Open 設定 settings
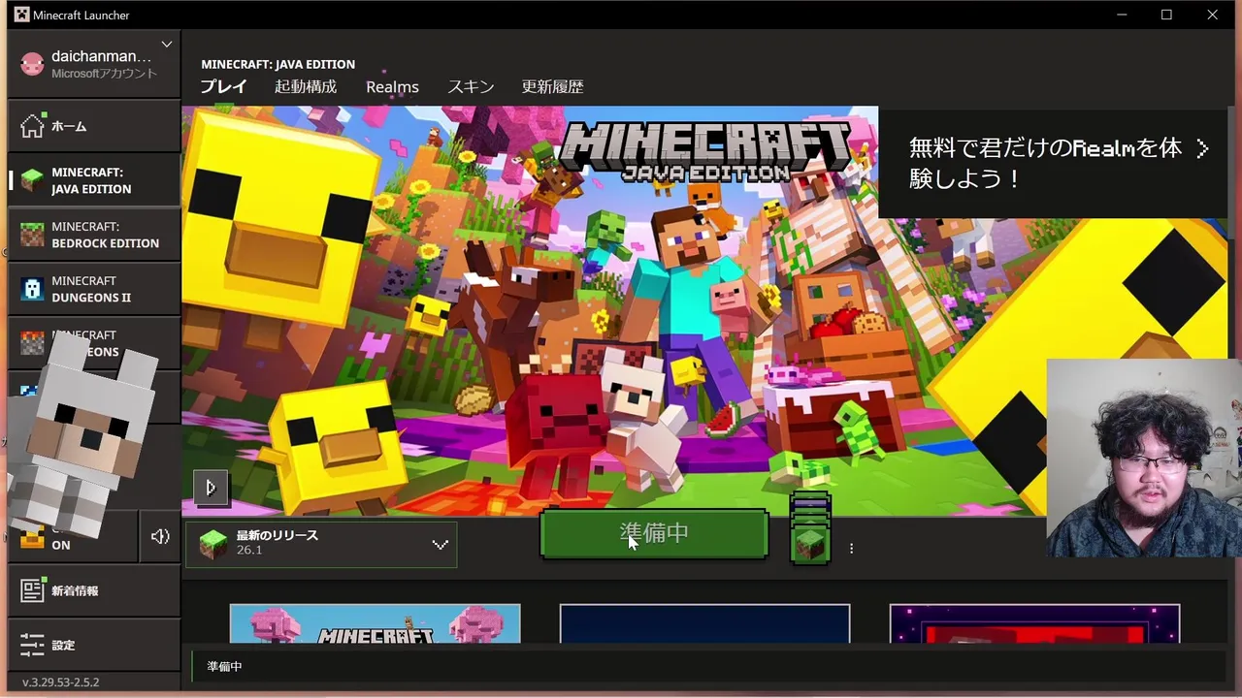Screen dimensions: 1242x698 pos(94,645)
